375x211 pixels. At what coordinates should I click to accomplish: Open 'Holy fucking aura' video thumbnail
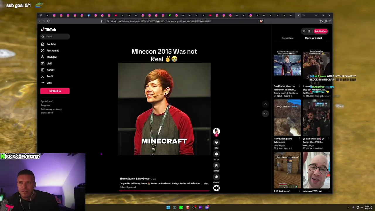tap(287, 118)
